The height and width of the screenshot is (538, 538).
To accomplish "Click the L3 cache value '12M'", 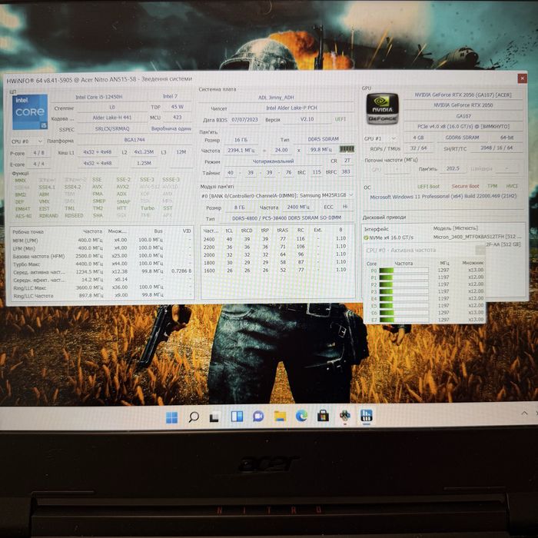I will pyautogui.click(x=181, y=152).
